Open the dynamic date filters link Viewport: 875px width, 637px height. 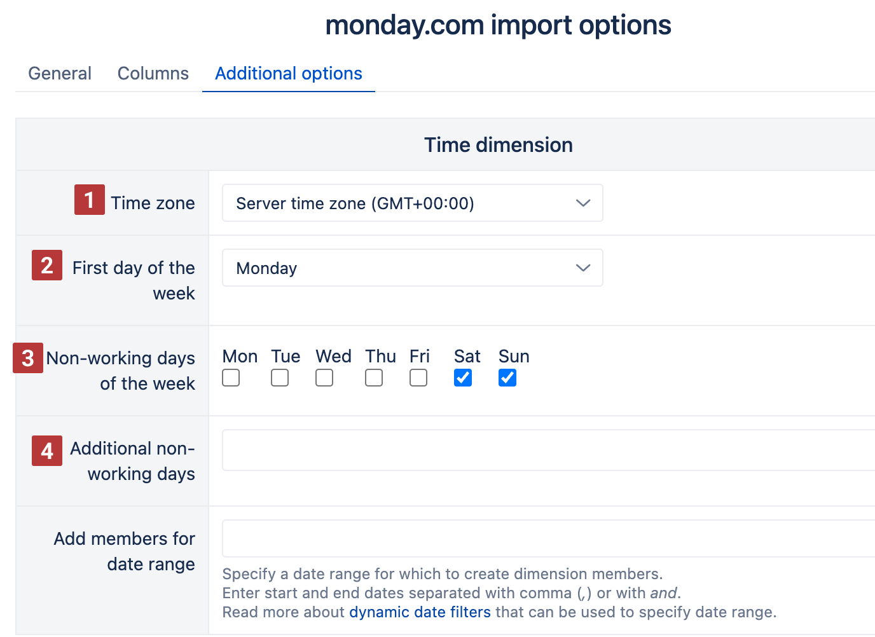click(420, 612)
